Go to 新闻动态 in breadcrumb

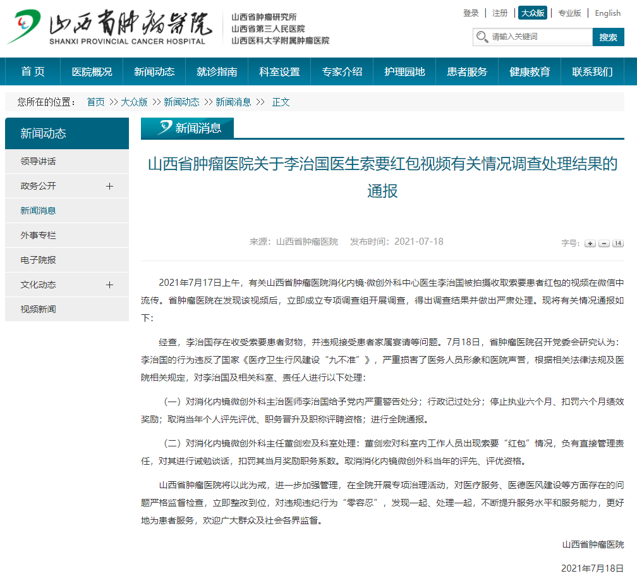(x=181, y=102)
